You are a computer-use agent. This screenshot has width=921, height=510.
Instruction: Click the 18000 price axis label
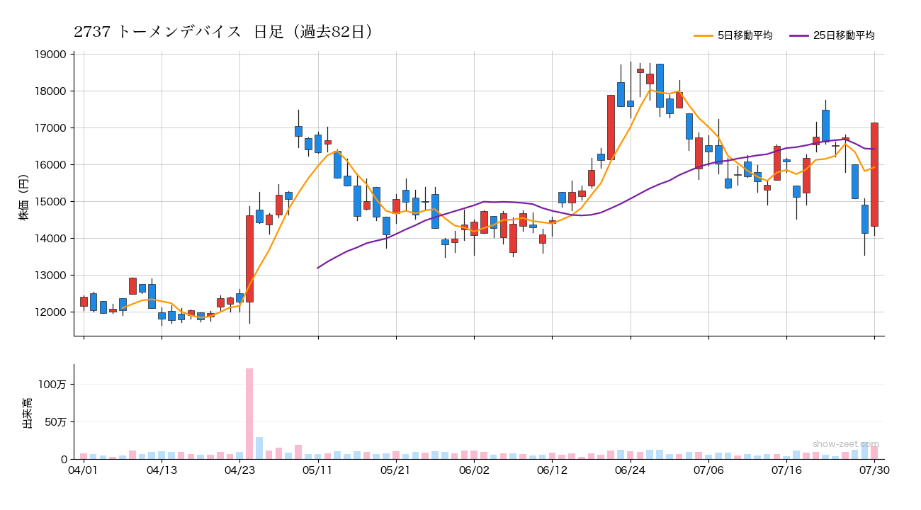[50, 91]
